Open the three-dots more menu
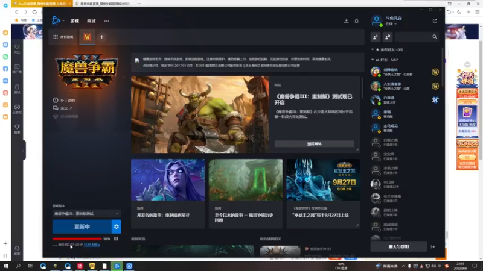Screen dimensions: 483x271 click(107, 21)
